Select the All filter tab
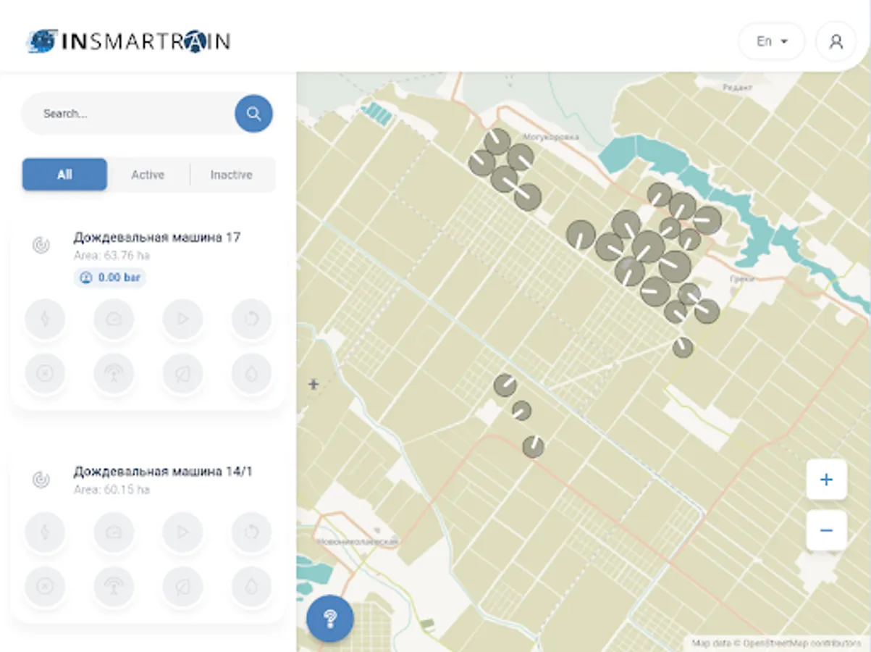The height and width of the screenshot is (652, 871). [x=64, y=175]
